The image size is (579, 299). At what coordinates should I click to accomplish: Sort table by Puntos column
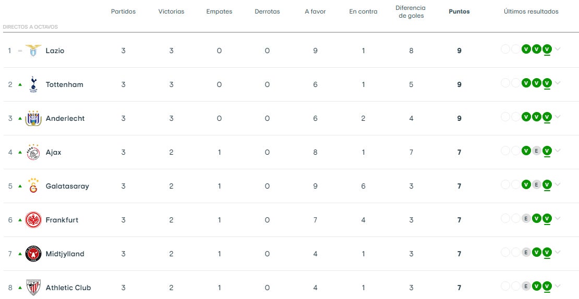tap(459, 11)
